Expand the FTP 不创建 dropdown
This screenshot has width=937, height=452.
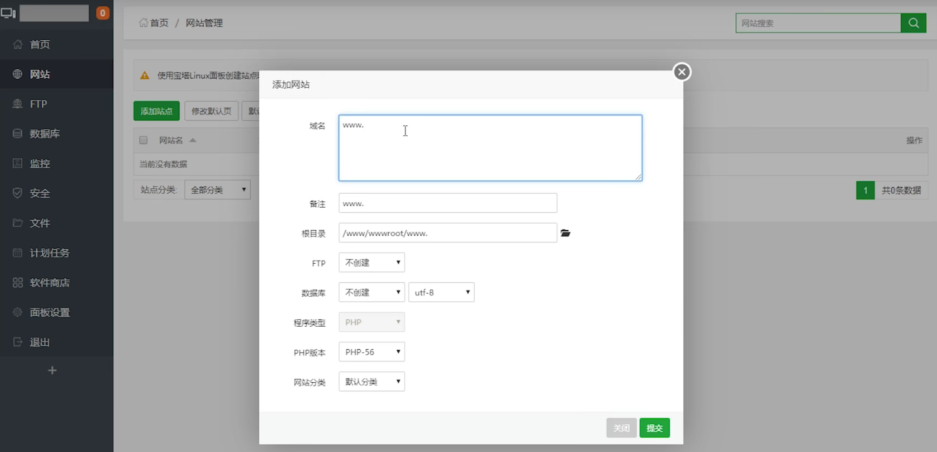tap(372, 262)
